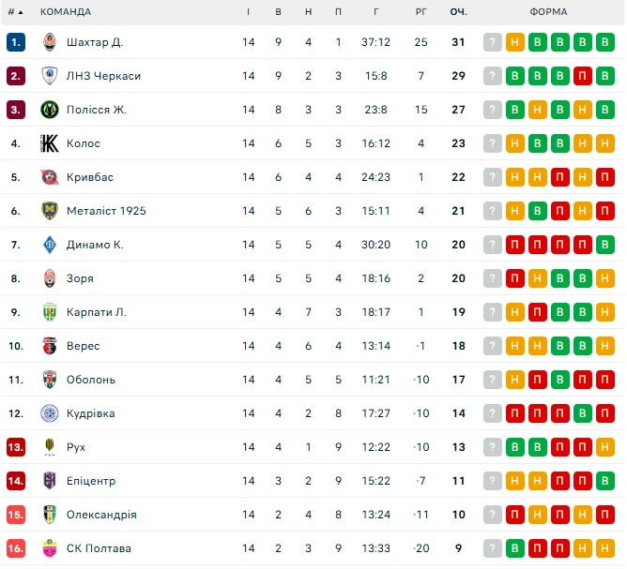Open Кудрівка's green В win badge
The height and width of the screenshot is (569, 627).
(583, 413)
